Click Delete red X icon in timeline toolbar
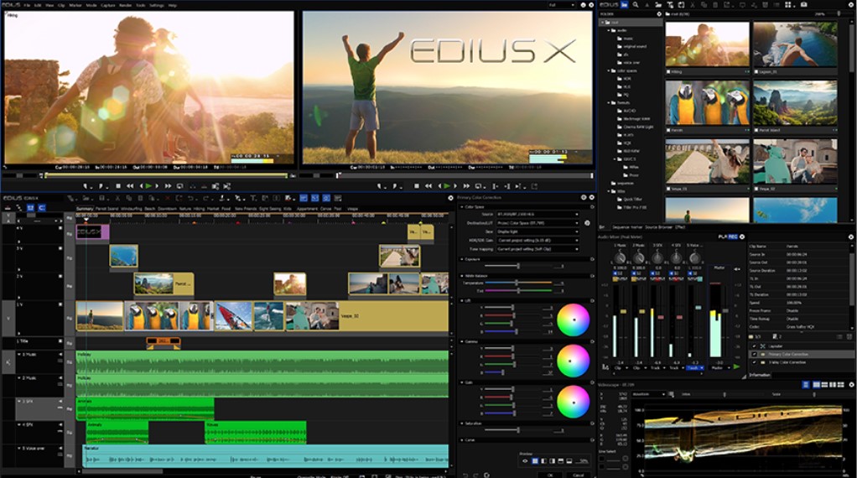 pos(167,198)
